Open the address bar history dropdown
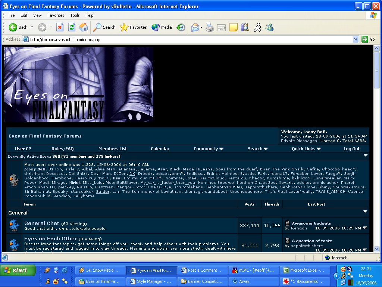 pos(356,39)
